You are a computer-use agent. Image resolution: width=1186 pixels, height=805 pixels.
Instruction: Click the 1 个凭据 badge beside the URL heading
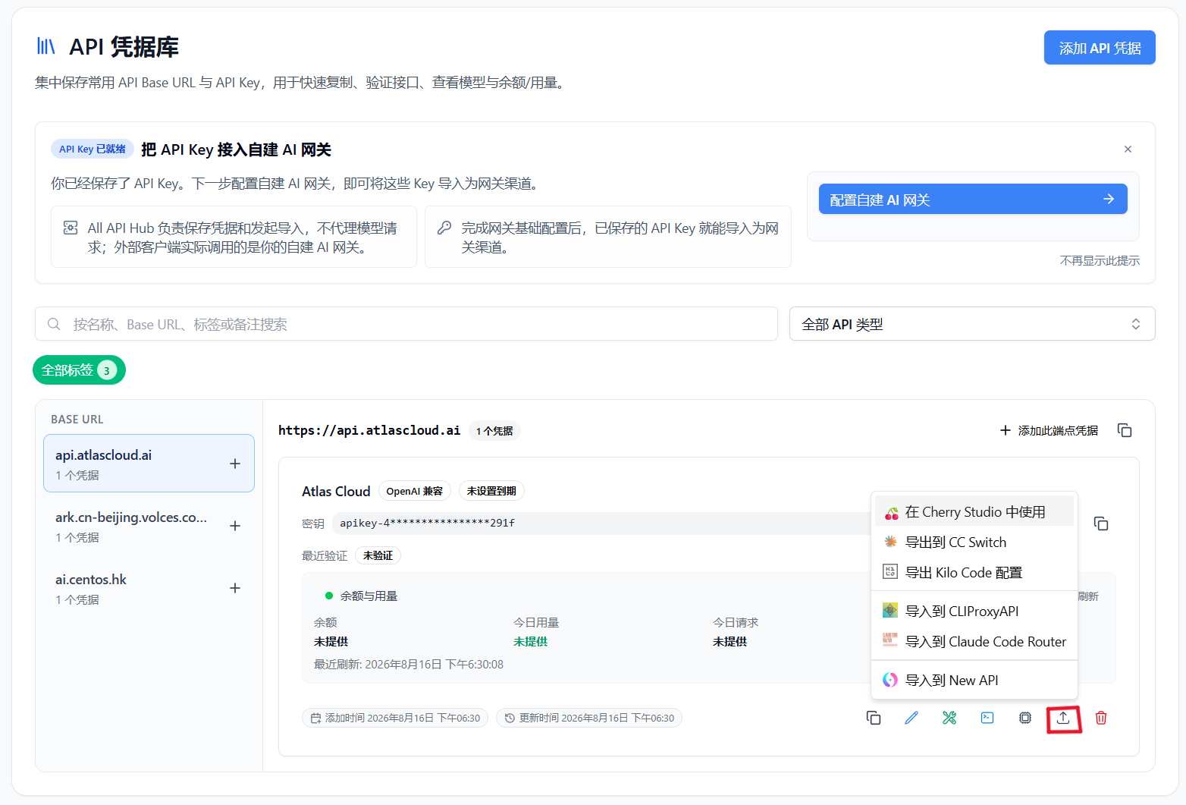494,431
